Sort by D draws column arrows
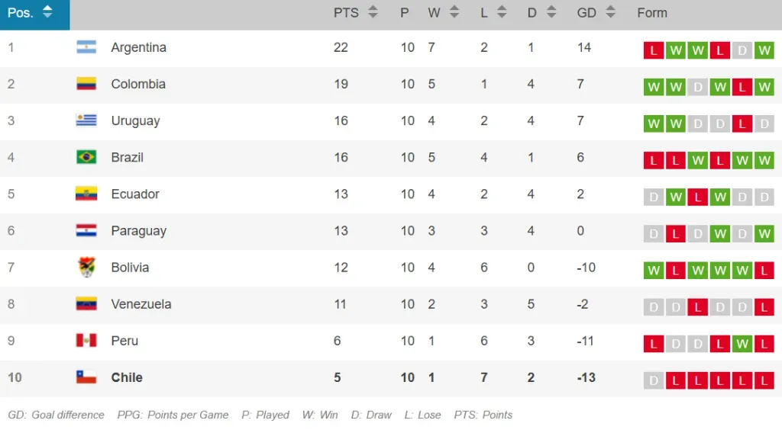Image resolution: width=782 pixels, height=433 pixels. pos(552,13)
